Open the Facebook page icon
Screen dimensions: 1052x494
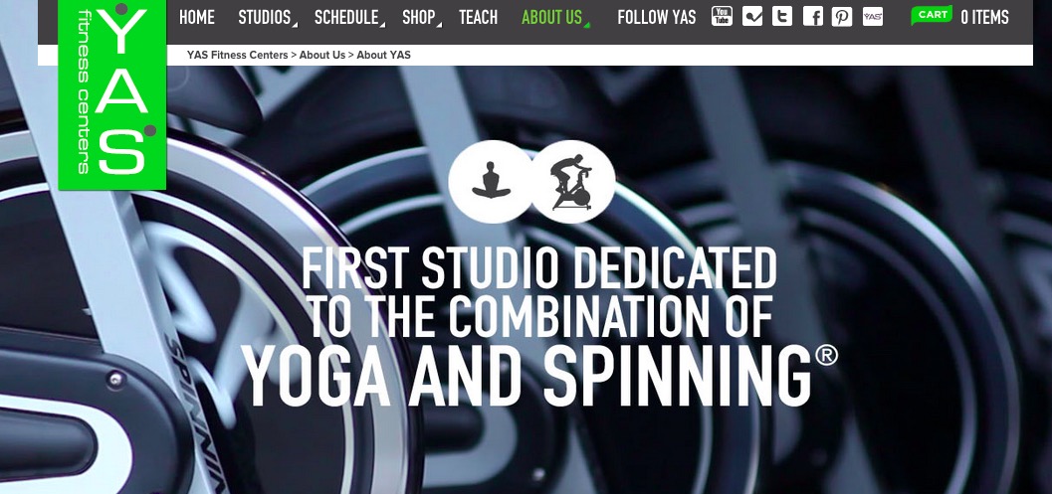click(812, 16)
